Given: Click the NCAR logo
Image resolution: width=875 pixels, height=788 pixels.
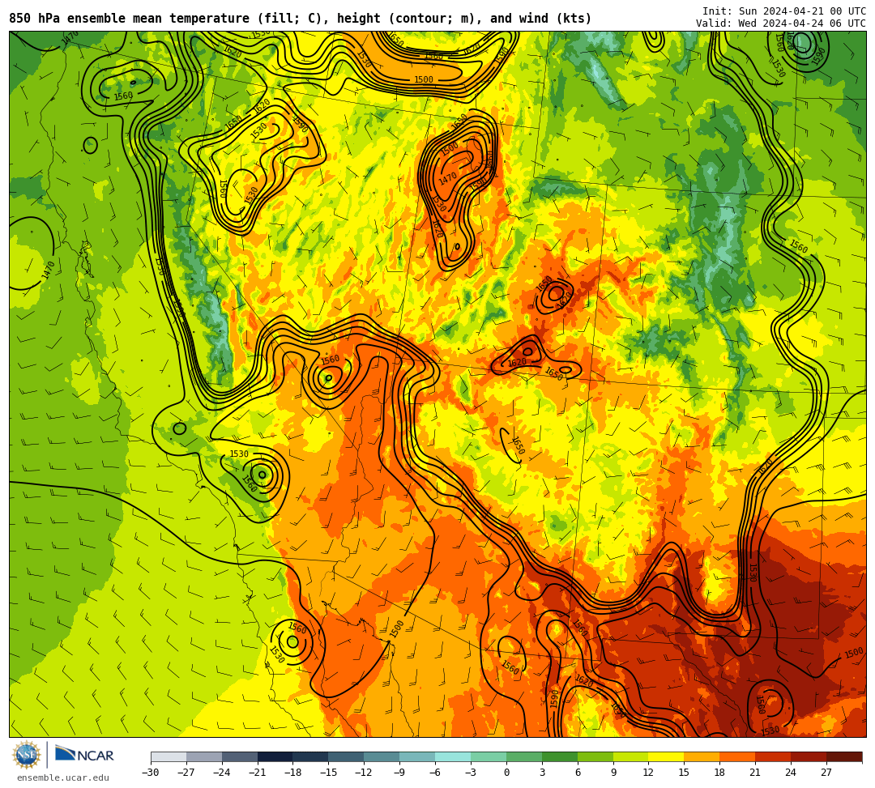Looking at the screenshot, I should coord(84,755).
